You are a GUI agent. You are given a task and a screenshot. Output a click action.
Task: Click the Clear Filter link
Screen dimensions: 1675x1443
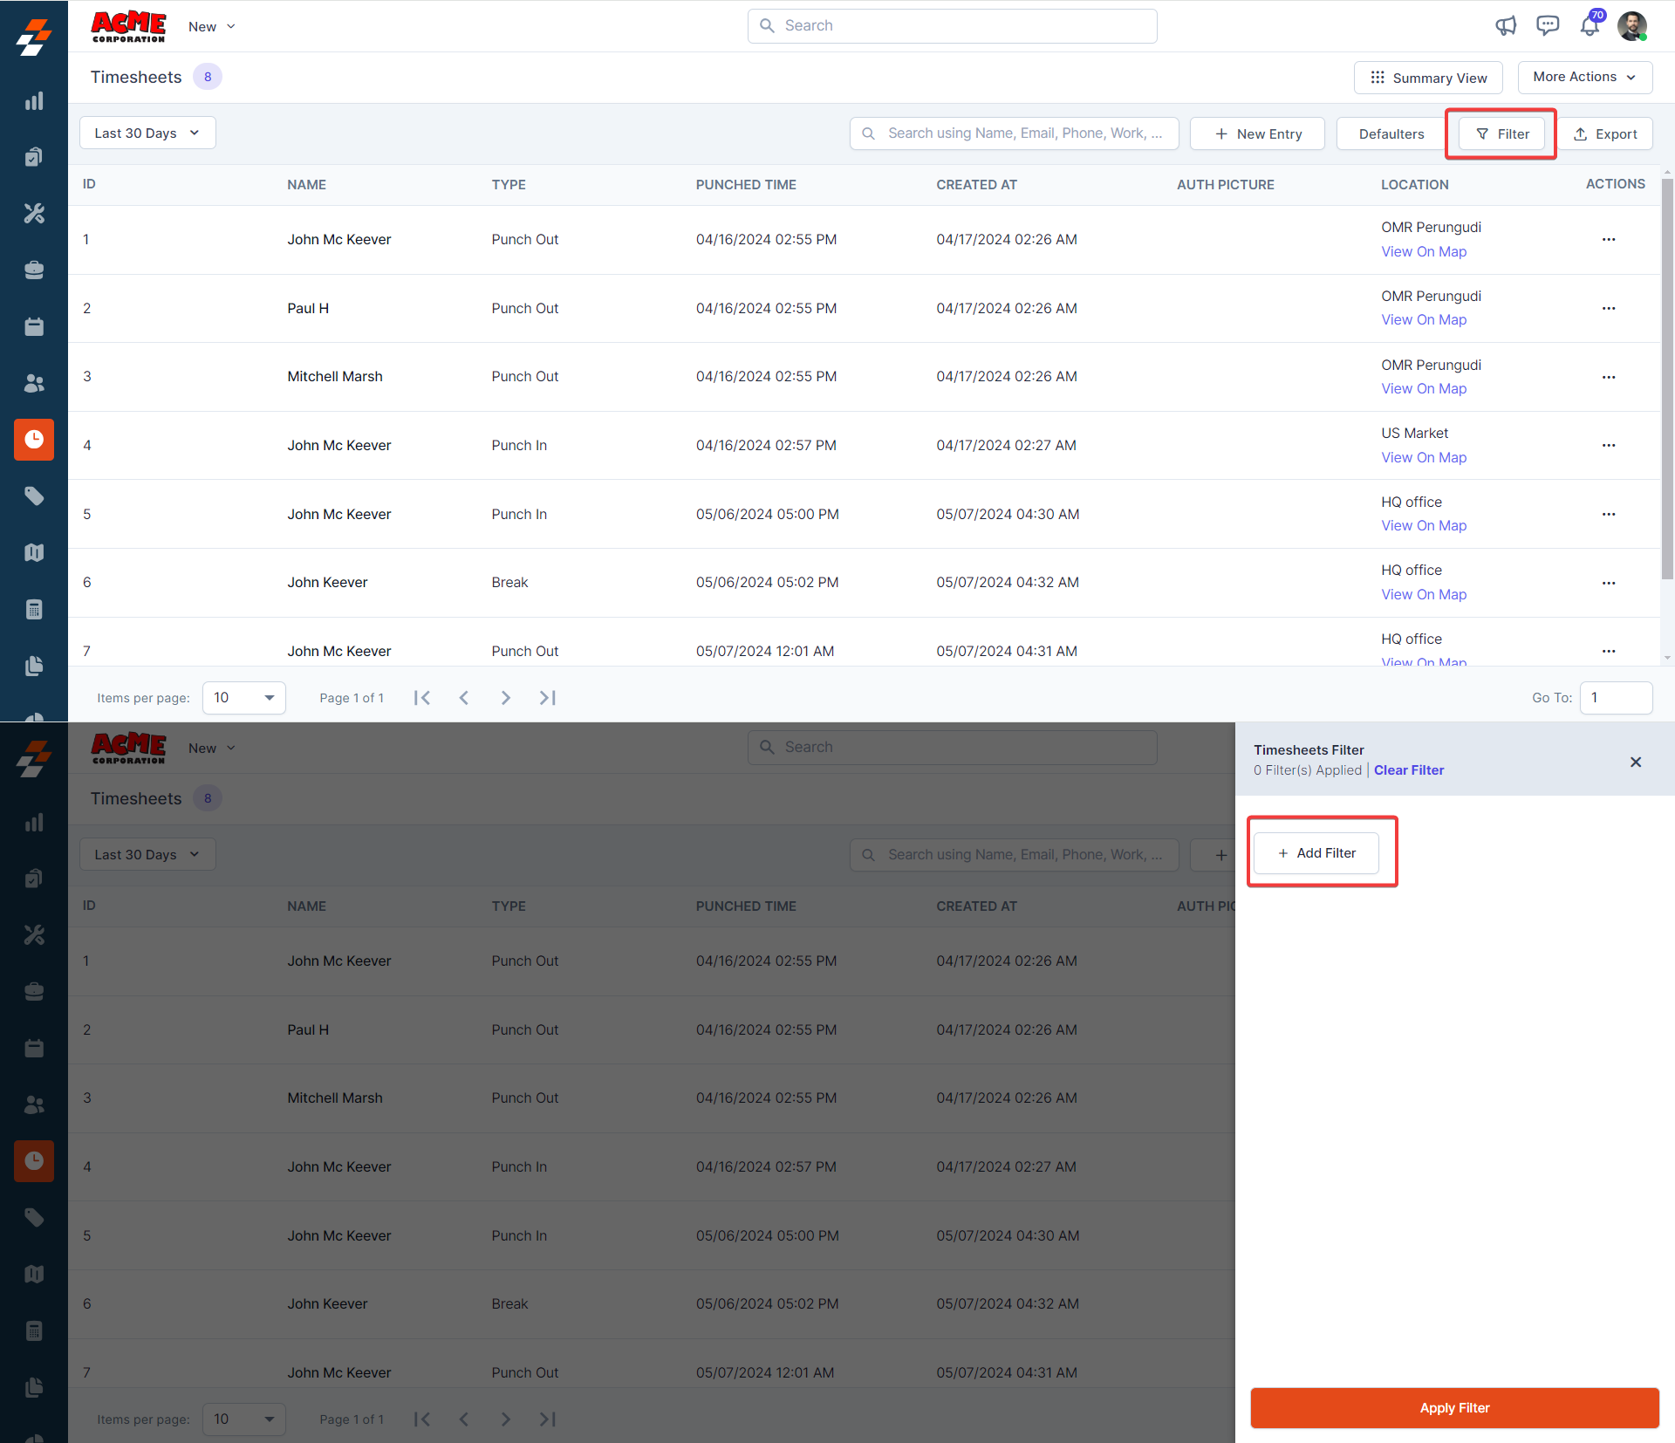tap(1409, 769)
